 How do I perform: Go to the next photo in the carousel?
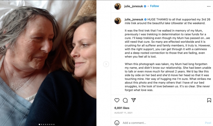[x=106, y=64]
